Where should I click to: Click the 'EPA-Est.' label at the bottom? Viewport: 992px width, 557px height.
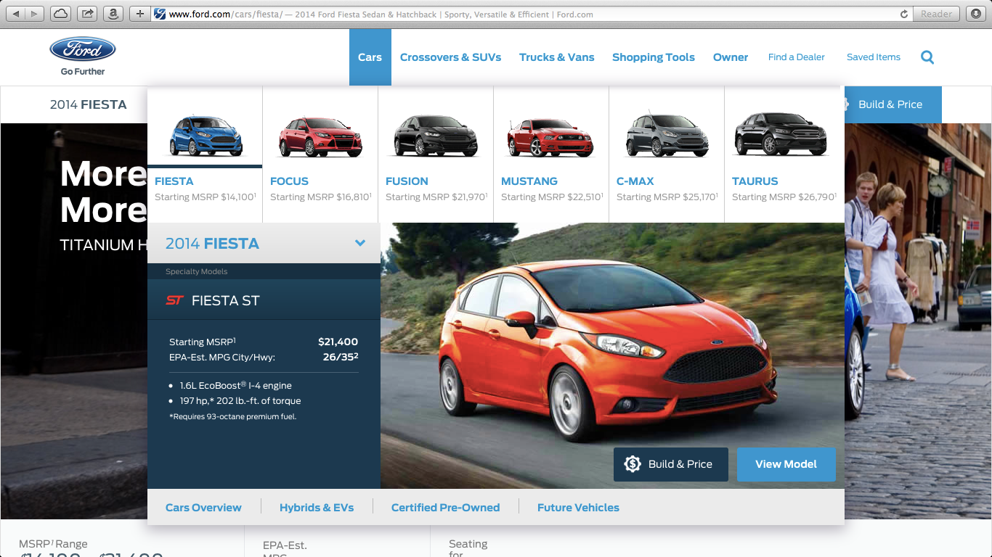click(x=285, y=545)
